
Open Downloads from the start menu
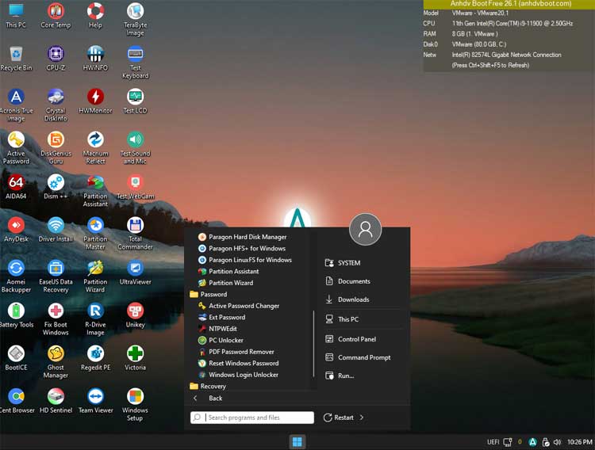(347, 299)
